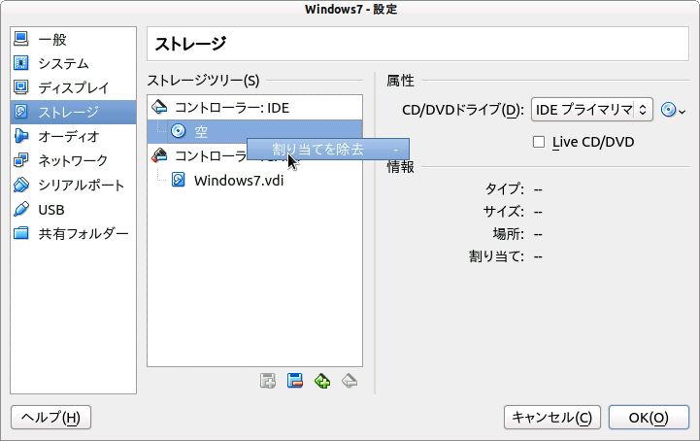The width and height of the screenshot is (700, 441).
Task: Select the empty 空 CD/DVD drive entry
Action: 254,131
